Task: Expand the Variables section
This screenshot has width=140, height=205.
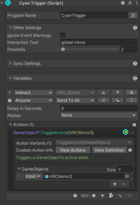Action: pos(11,78)
